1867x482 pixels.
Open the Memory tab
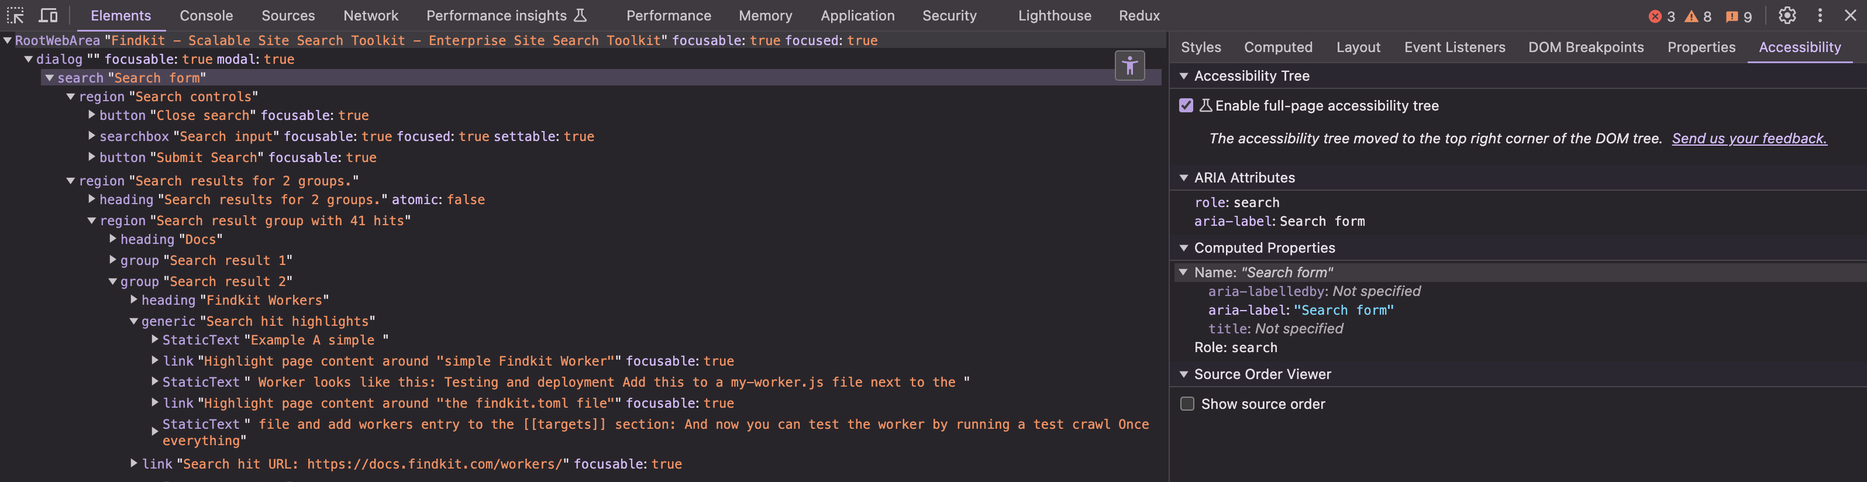pos(766,15)
